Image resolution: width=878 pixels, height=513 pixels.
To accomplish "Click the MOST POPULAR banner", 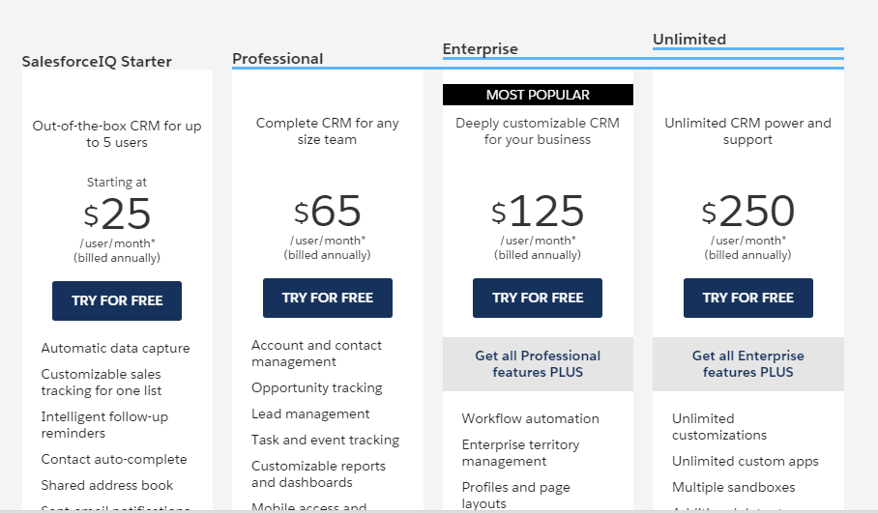I will pos(538,95).
